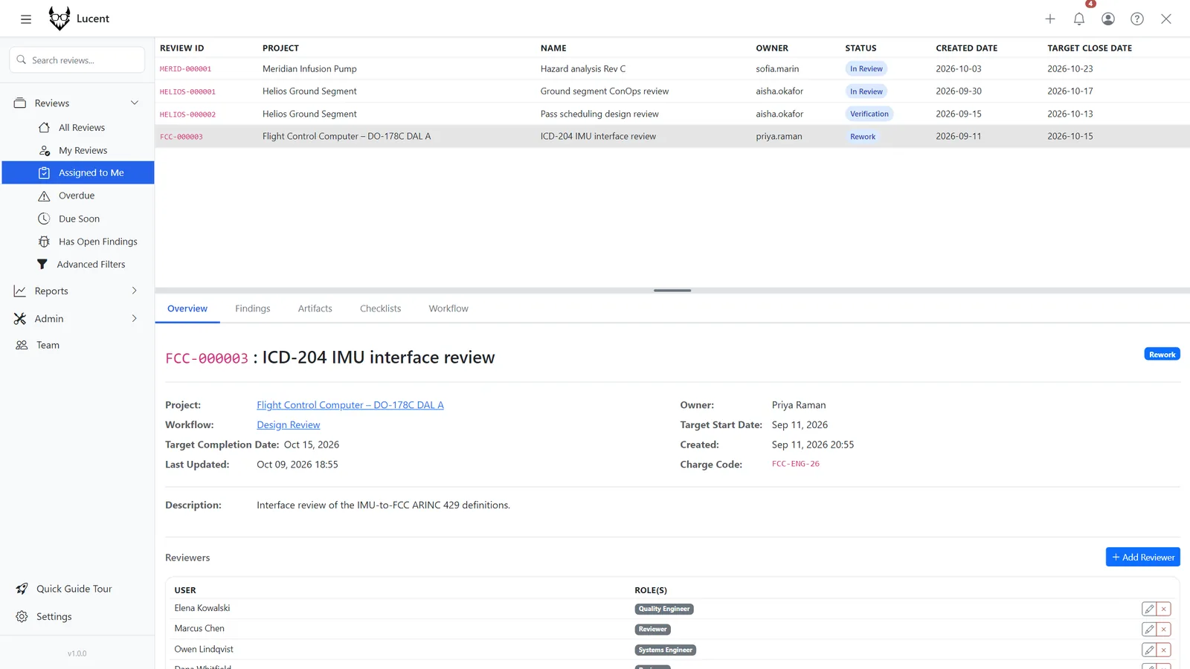Click the STATUS column header
Screen dimensions: 1190x669
pyautogui.click(x=861, y=48)
